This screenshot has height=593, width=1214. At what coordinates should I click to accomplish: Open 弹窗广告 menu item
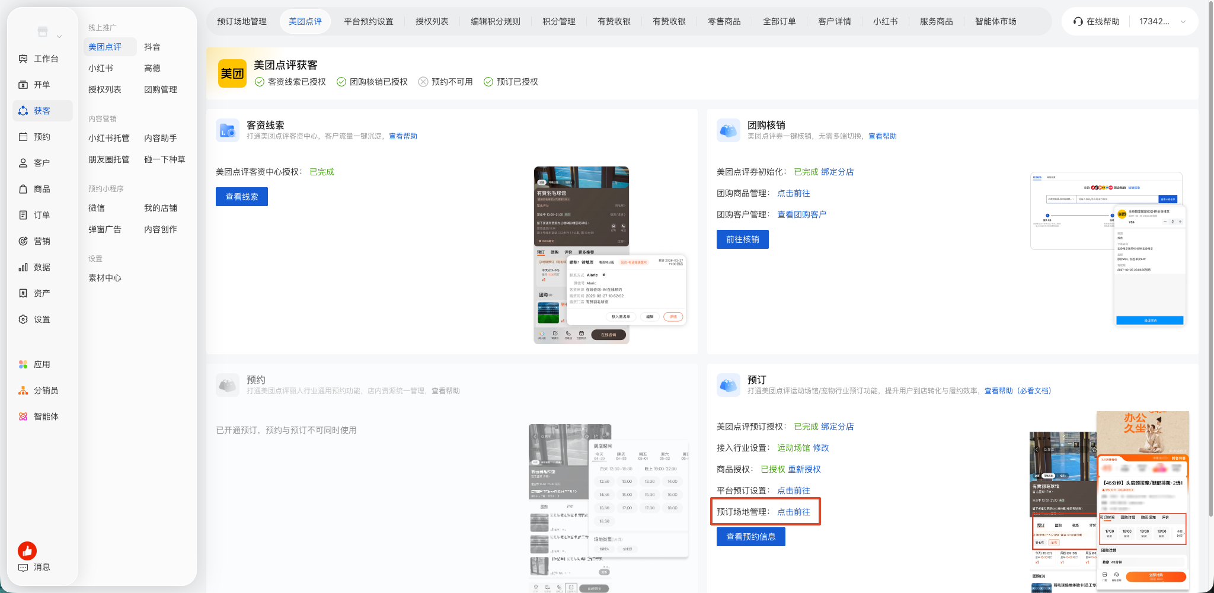105,229
